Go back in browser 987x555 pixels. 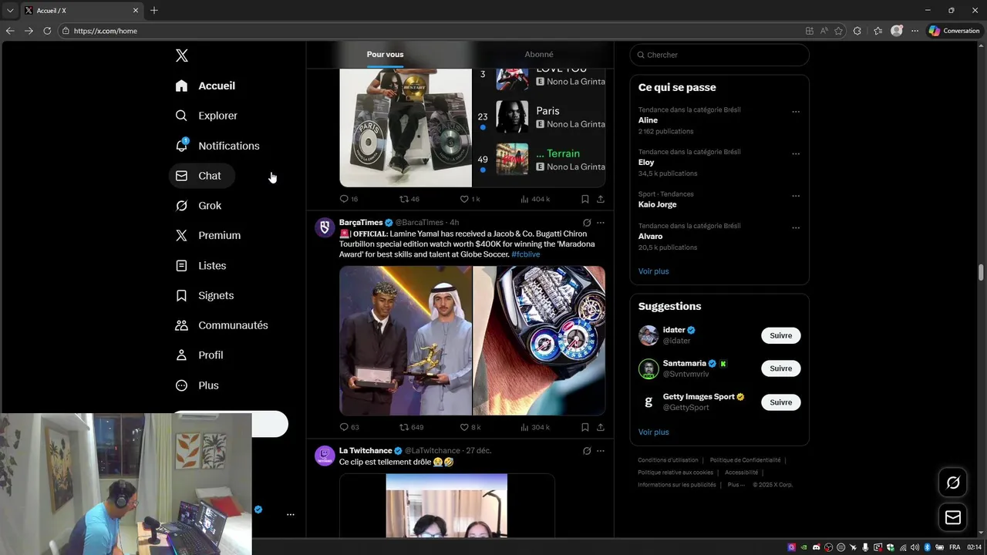tap(10, 31)
